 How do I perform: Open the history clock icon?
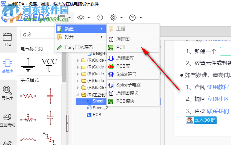[100, 18]
